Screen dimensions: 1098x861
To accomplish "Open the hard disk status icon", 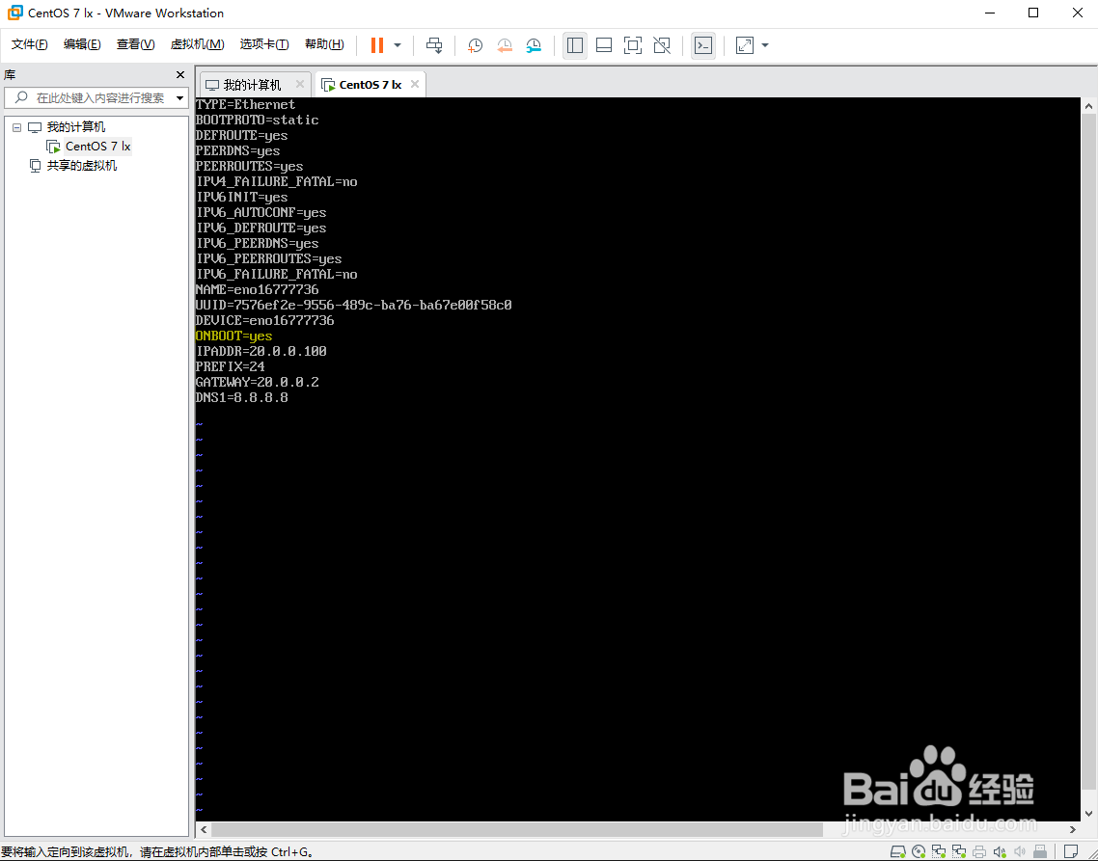I will [x=898, y=852].
